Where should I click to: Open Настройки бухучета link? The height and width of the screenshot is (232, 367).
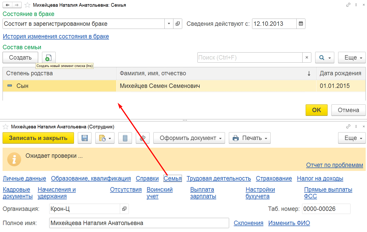pyautogui.click(x=260, y=193)
